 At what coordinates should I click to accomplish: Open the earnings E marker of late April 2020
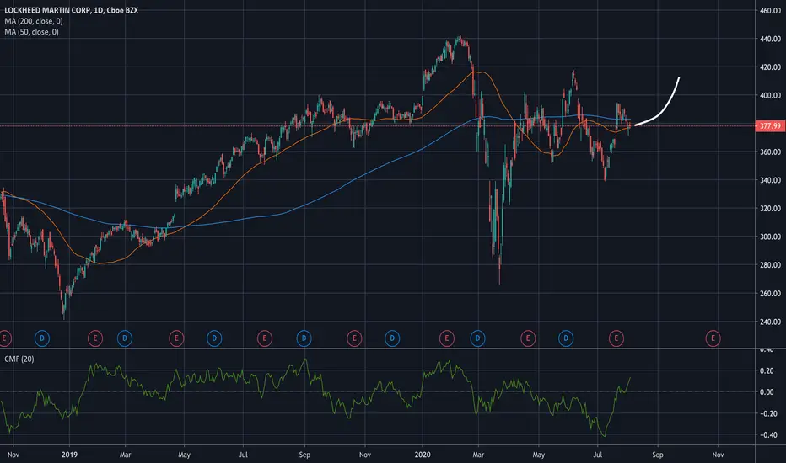(x=528, y=338)
